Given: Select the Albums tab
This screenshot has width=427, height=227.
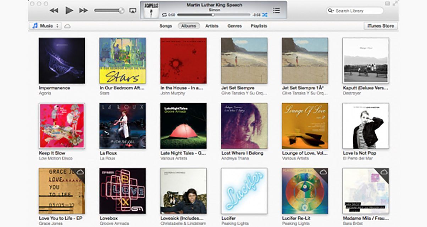Looking at the screenshot, I should (189, 26).
